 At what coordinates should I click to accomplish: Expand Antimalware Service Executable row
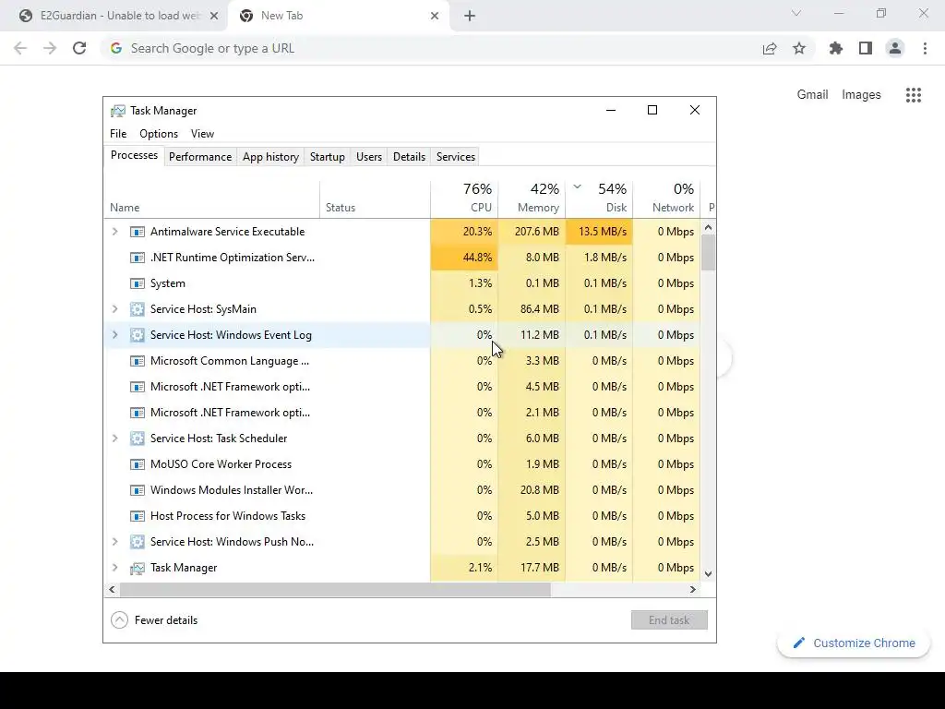pos(115,232)
